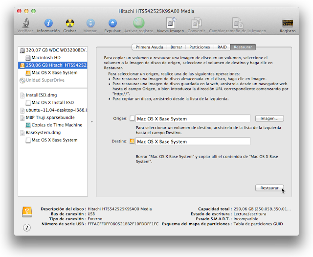Select Mac OS X Base System under Hitachi
Viewport: 313px width, 257px height.
[x=53, y=73]
